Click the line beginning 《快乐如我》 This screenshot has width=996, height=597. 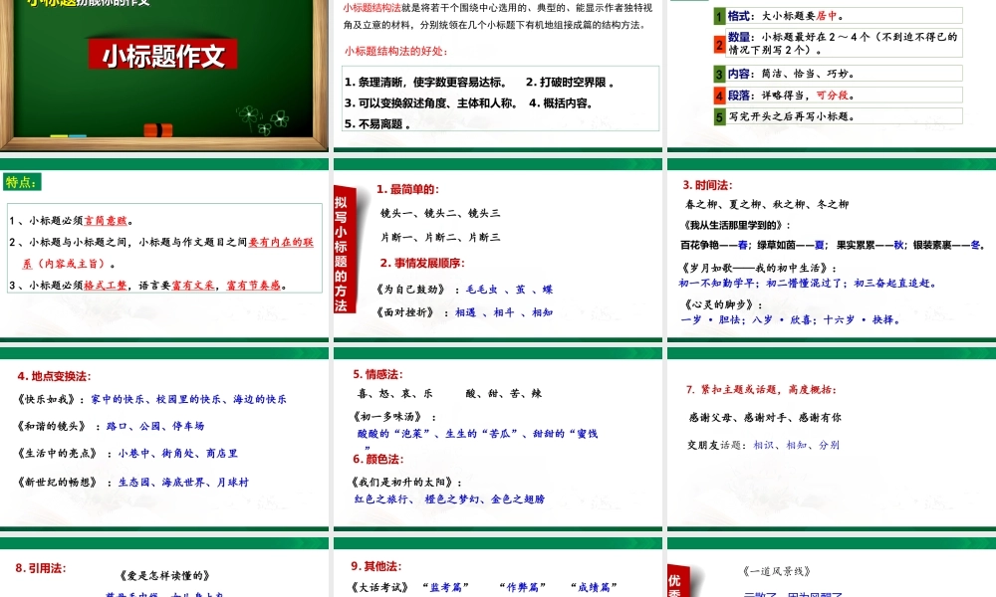click(151, 399)
